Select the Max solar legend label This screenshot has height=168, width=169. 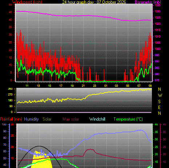[x=71, y=119]
